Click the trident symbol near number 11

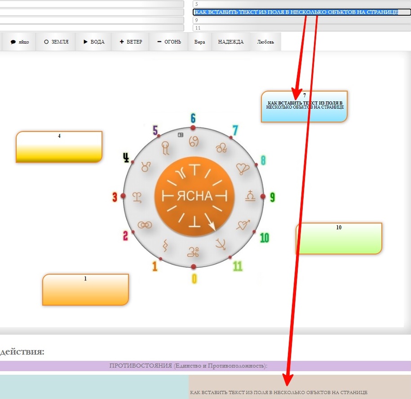pos(221,245)
